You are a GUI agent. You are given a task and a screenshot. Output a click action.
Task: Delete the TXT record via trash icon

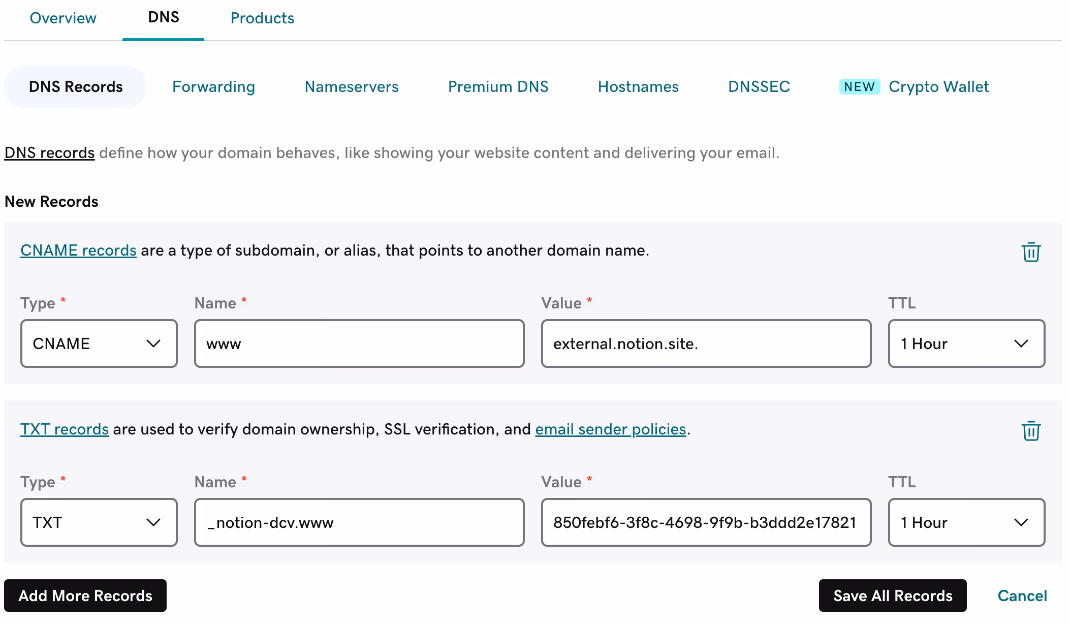pyautogui.click(x=1030, y=431)
